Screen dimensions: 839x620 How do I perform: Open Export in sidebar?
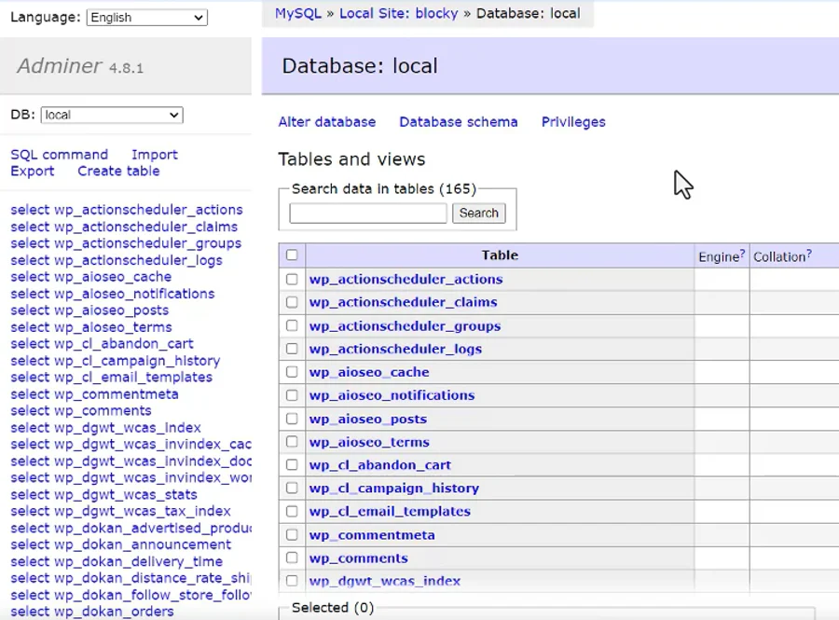[x=33, y=172]
